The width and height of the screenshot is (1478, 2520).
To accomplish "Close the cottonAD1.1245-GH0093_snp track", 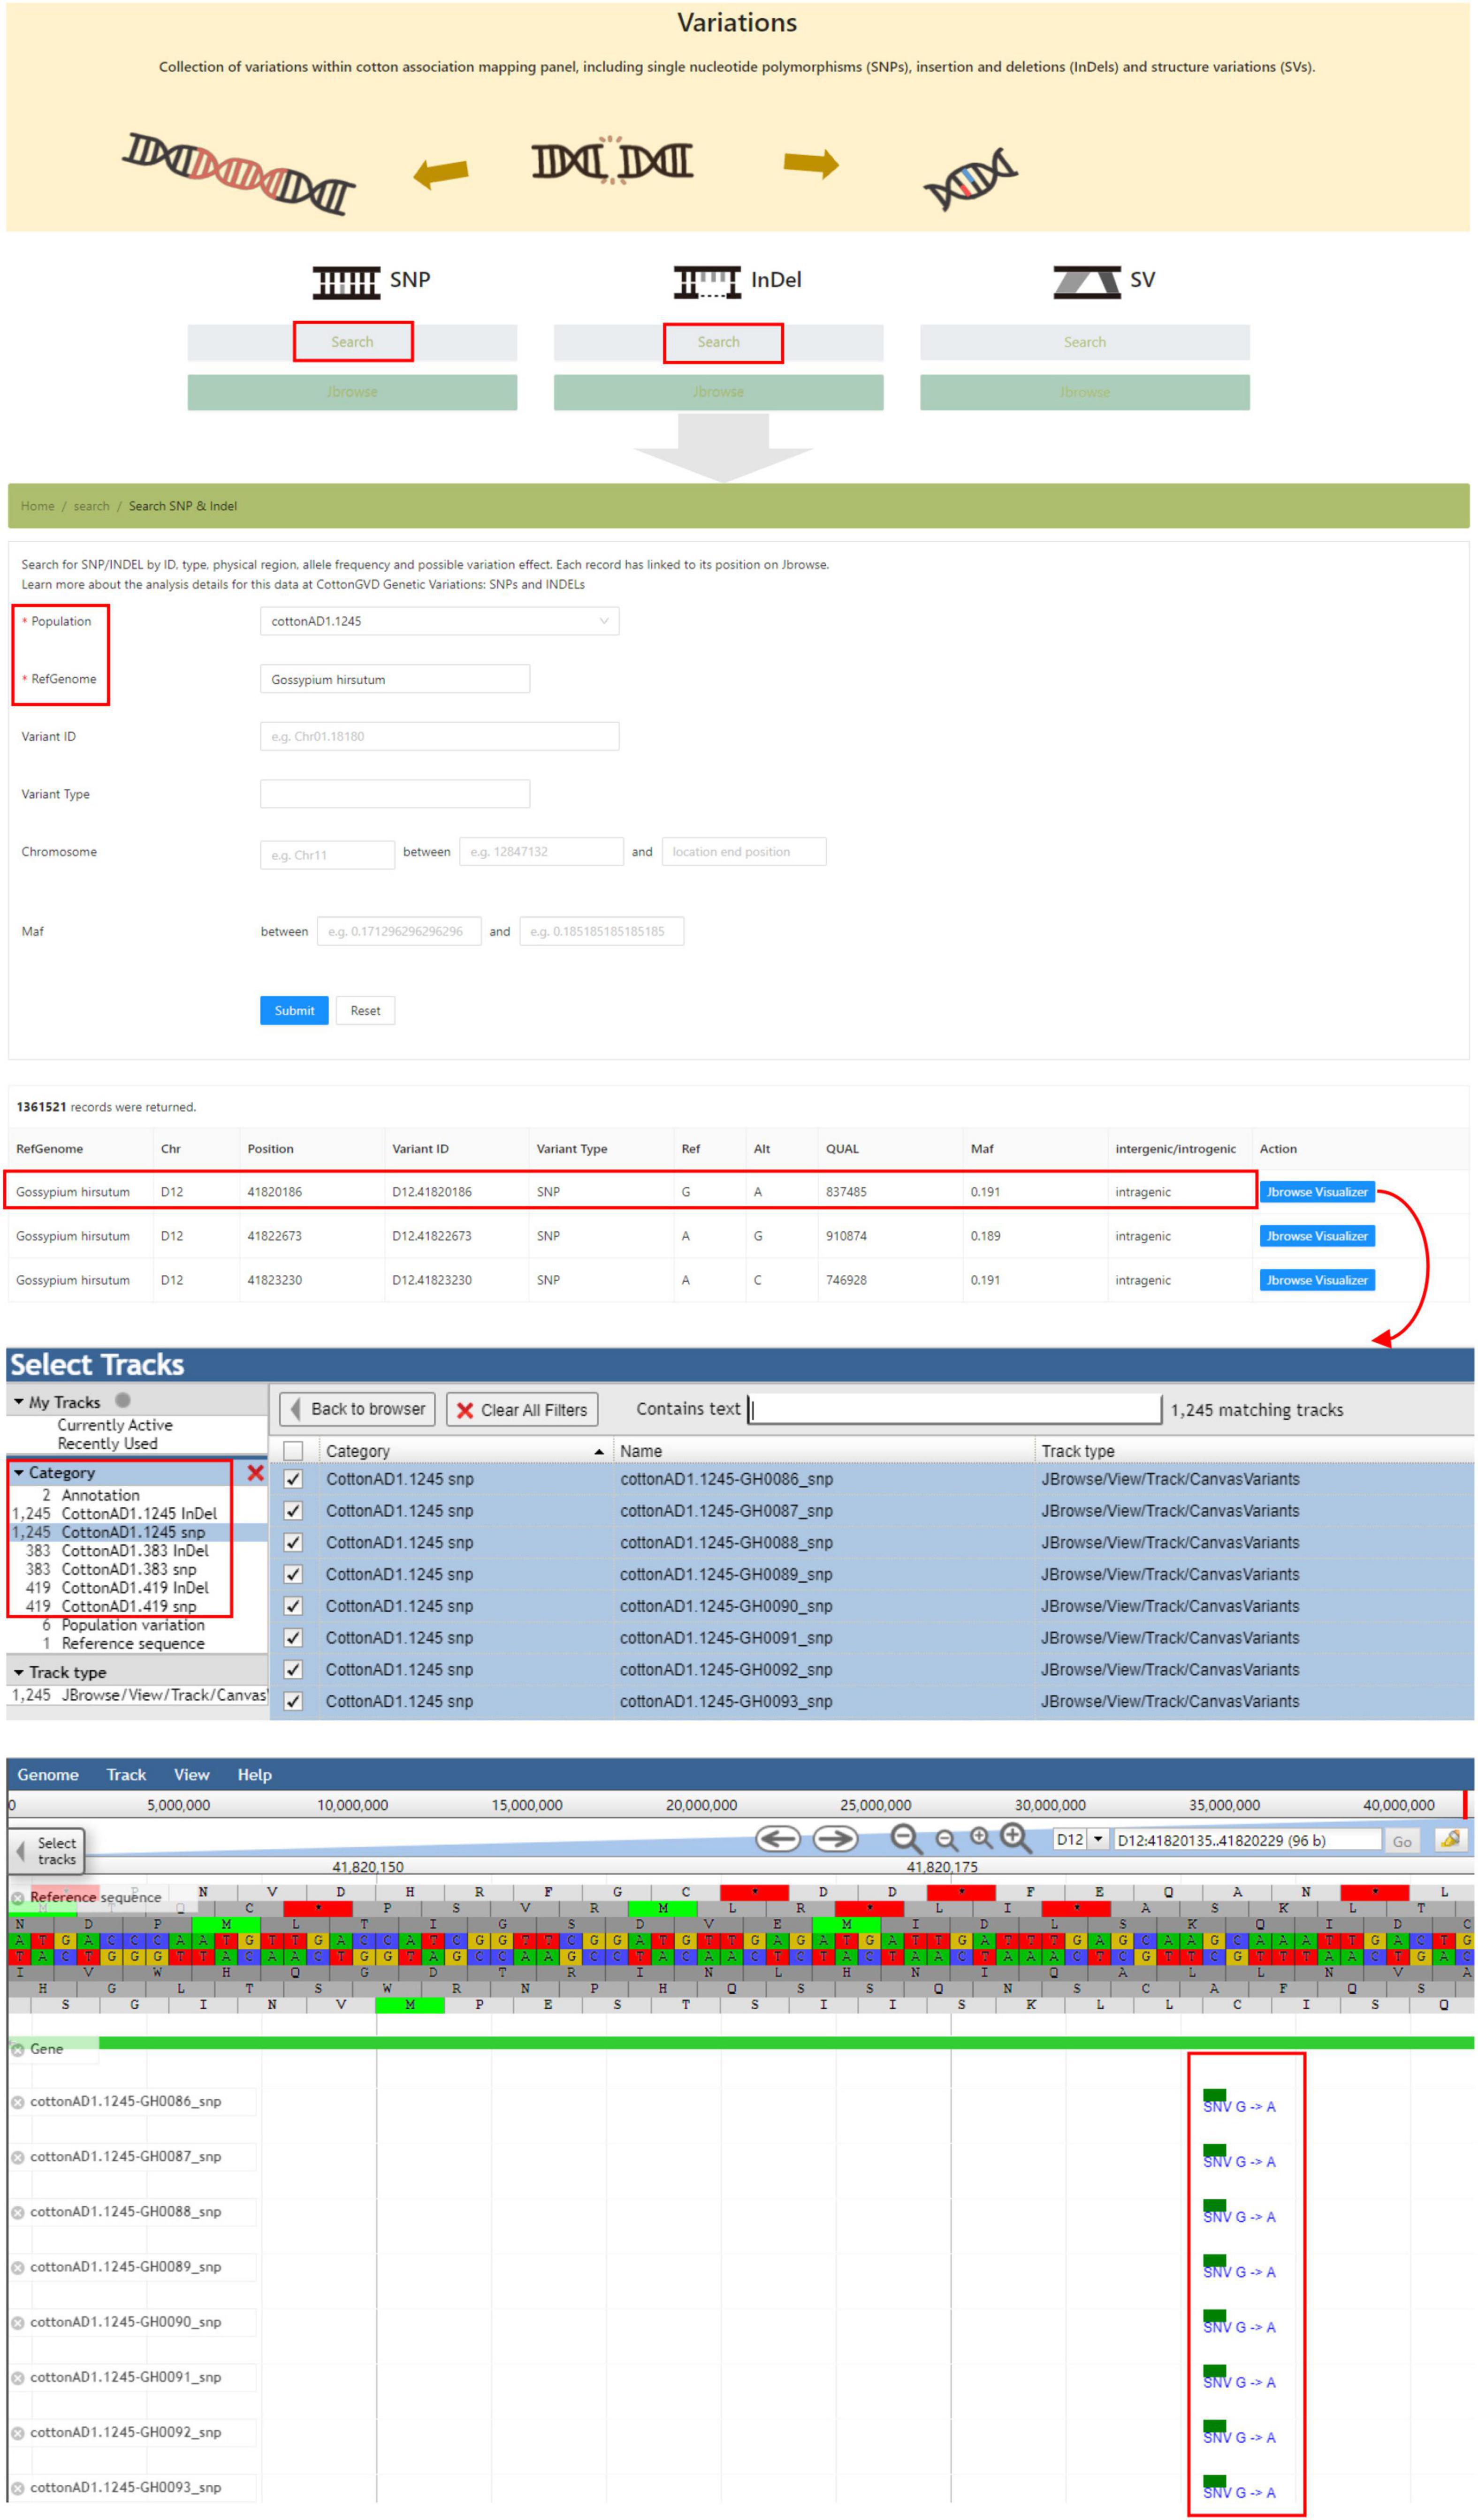I will tap(17, 2487).
